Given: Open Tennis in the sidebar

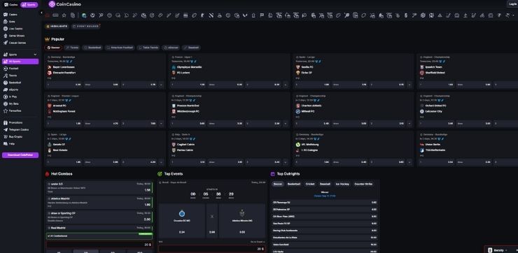Looking at the screenshot, I should [13, 75].
